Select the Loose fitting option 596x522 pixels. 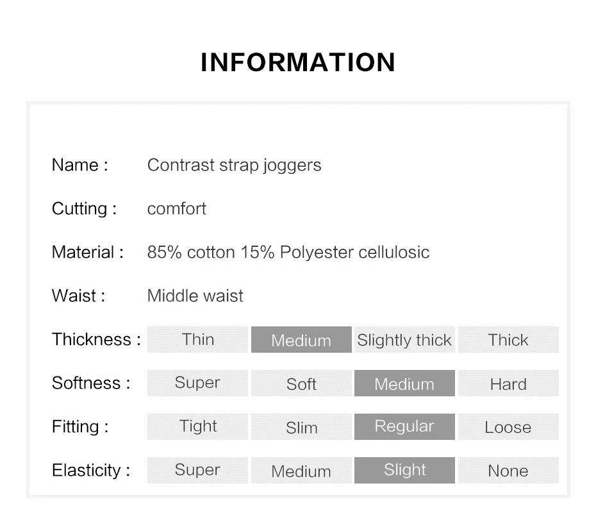[508, 426]
